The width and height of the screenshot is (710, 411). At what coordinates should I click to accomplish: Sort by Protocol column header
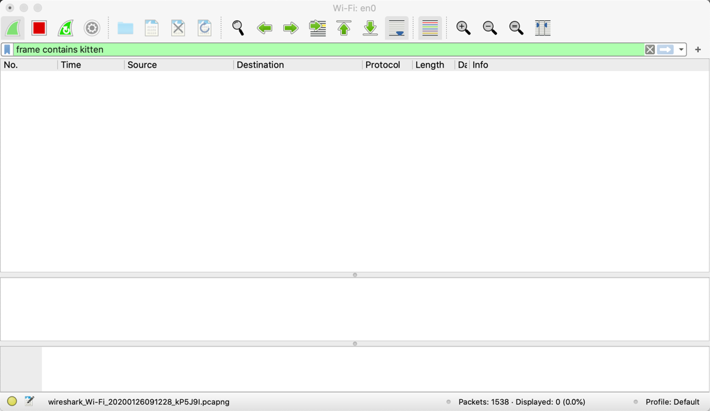(388, 65)
